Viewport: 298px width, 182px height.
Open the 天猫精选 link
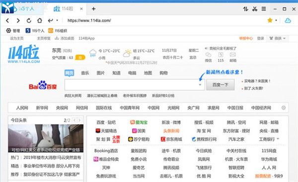click(106, 131)
